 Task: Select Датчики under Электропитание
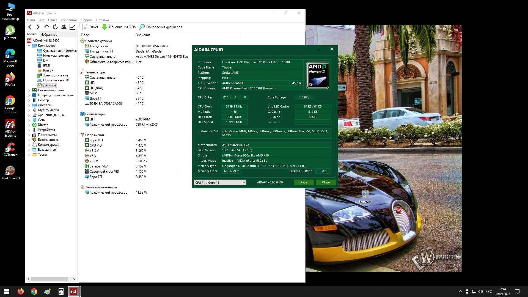(49, 85)
